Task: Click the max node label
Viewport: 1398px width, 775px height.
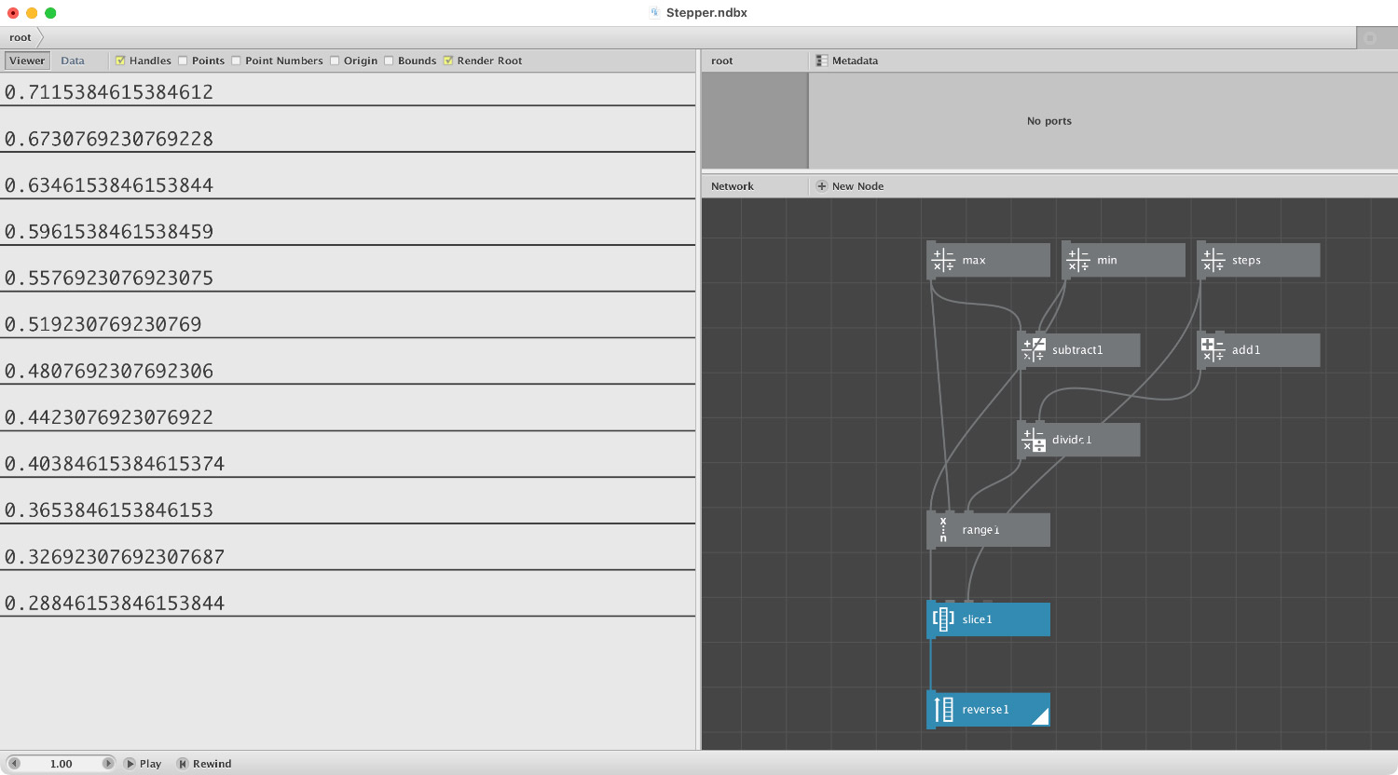Action: (974, 261)
